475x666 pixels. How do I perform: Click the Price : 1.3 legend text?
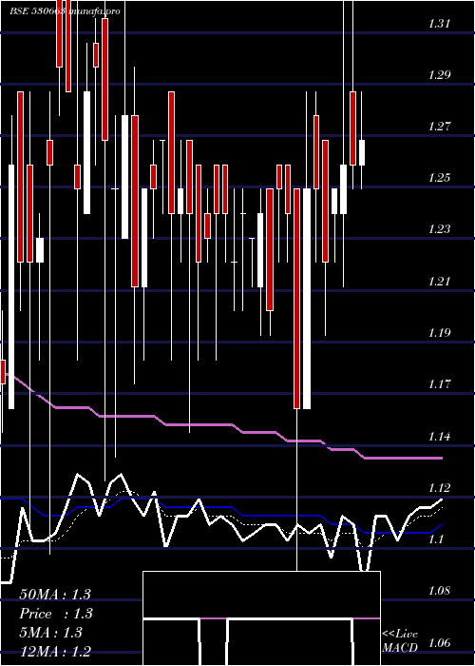tap(55, 614)
